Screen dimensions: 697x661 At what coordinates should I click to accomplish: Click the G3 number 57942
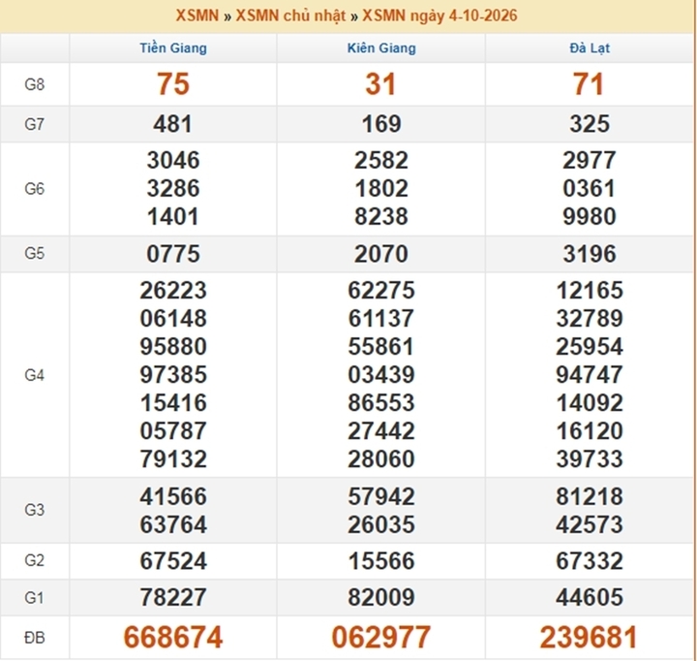point(381,496)
